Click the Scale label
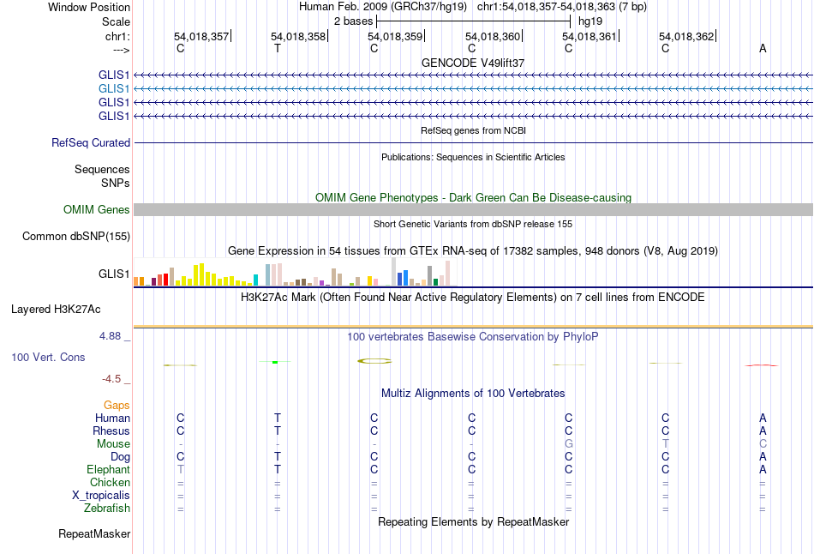 coord(116,21)
